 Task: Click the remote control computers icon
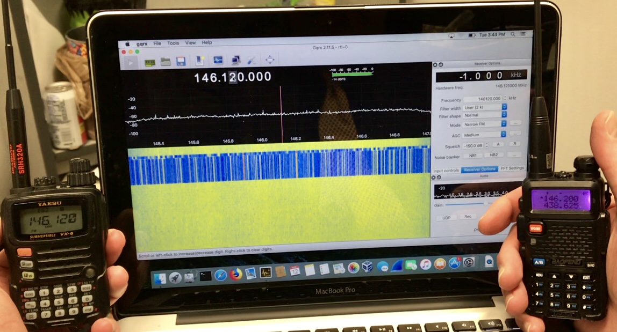click(x=236, y=60)
